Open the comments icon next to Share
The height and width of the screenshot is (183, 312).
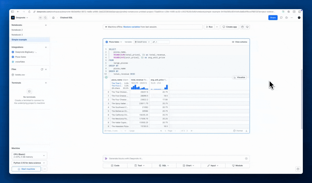(281, 18)
